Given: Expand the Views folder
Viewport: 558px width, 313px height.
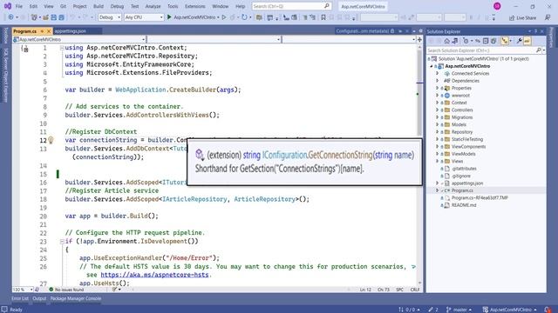Looking at the screenshot, I should click(438, 161).
